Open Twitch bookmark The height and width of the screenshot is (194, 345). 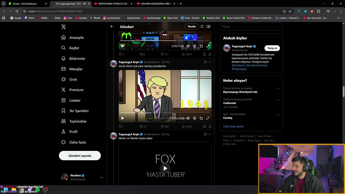pyautogui.click(x=29, y=18)
